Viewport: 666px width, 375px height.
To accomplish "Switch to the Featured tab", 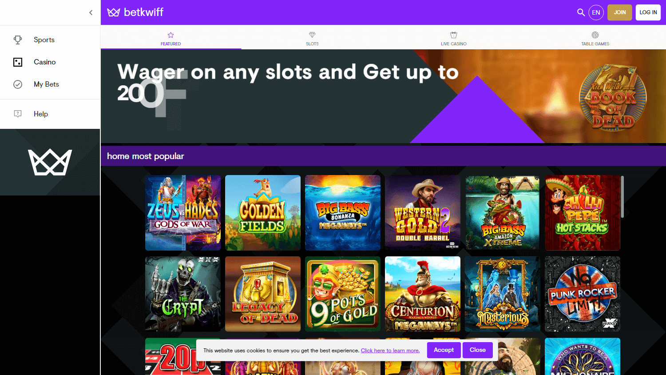I will 171,37.
